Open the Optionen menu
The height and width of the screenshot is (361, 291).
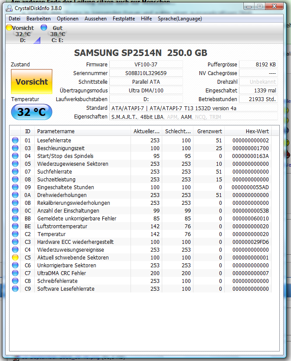[68, 19]
